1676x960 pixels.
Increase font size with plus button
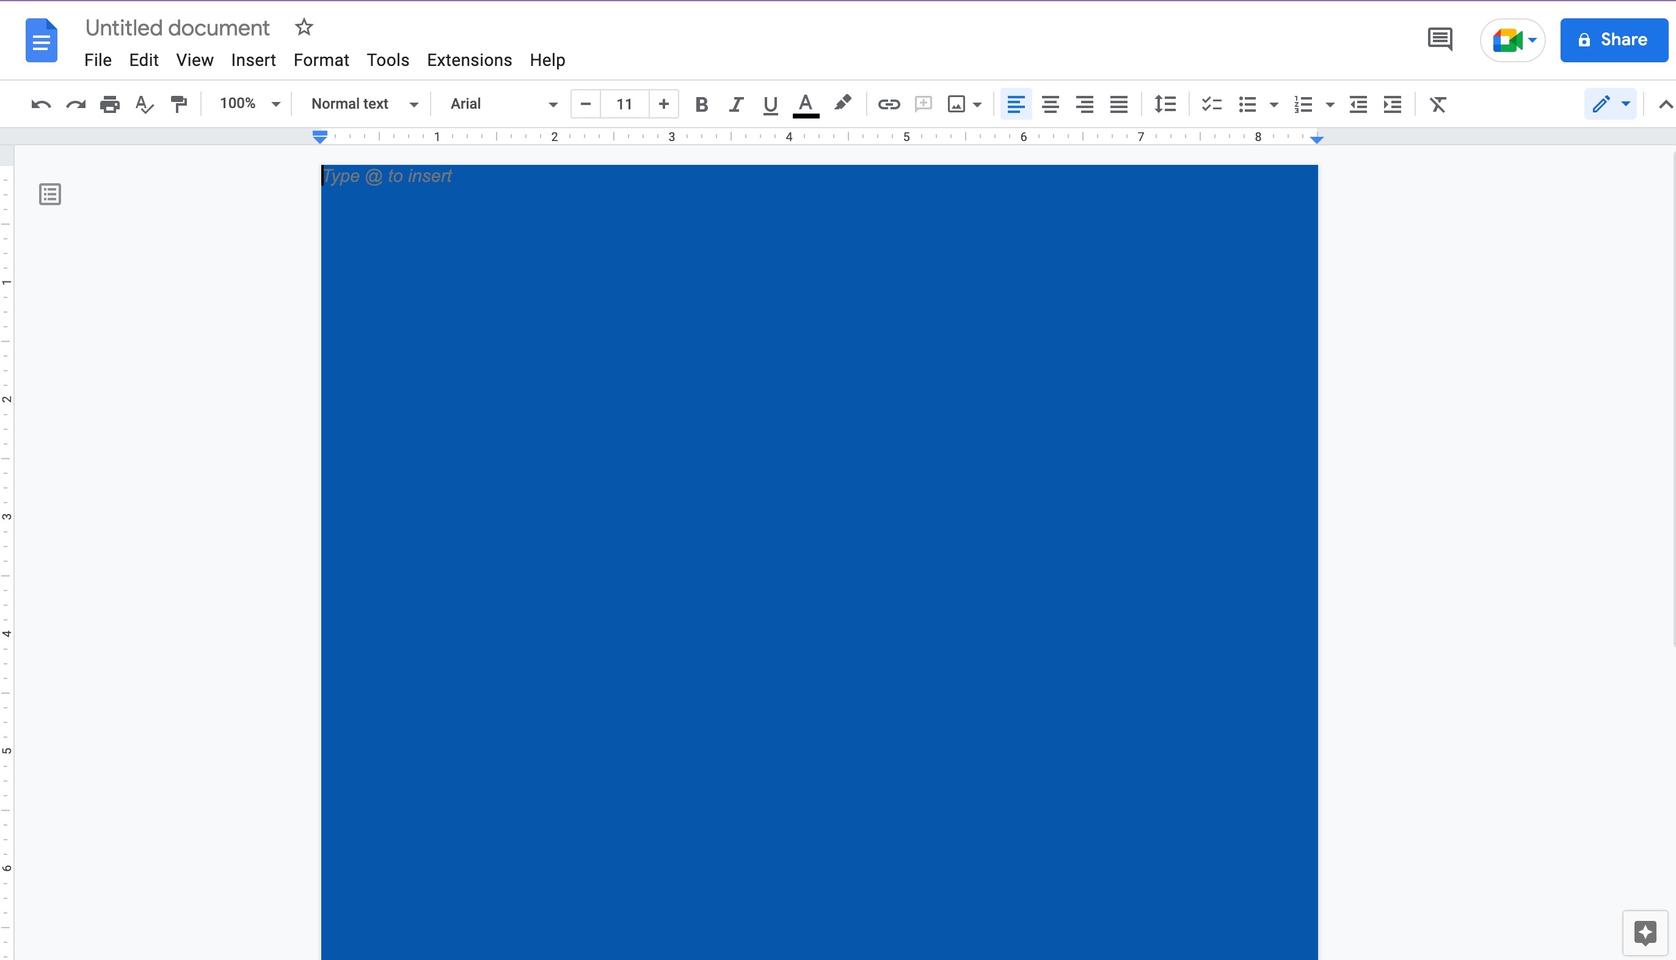pos(664,104)
